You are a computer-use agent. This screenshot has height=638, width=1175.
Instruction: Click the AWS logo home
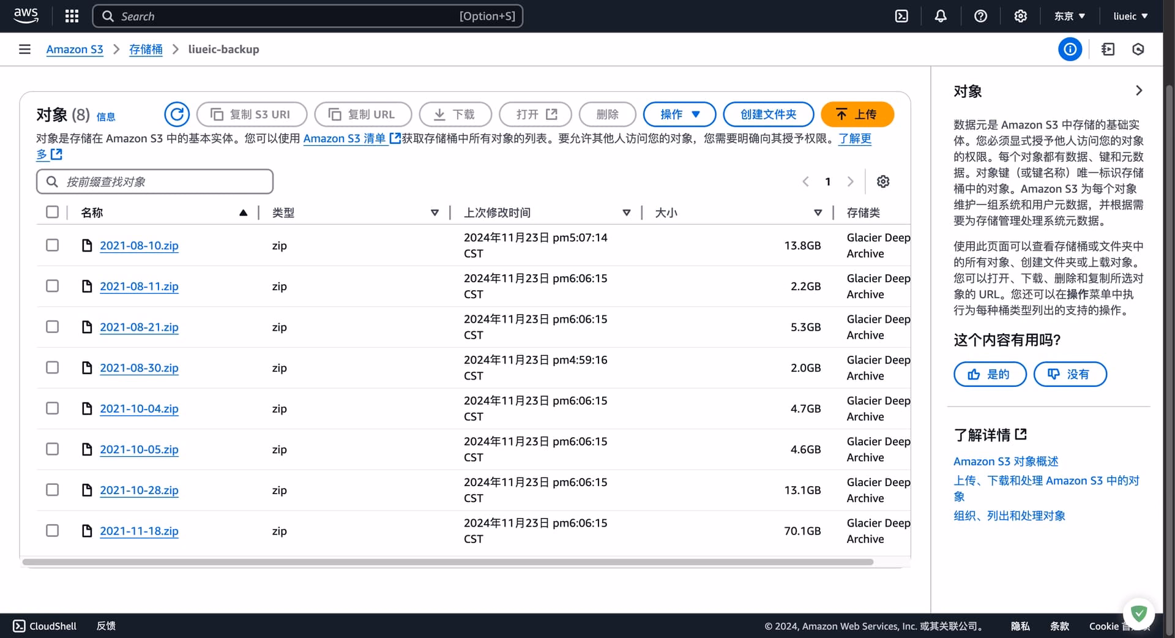coord(26,16)
